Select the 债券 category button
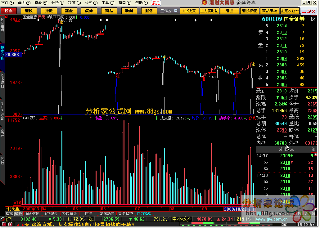This screenshot has height=228, width=320. [89, 11]
